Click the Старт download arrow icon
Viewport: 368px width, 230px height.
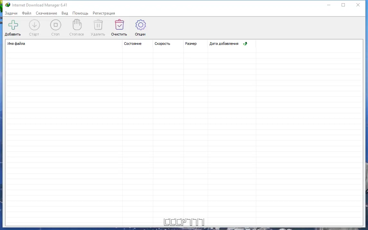(34, 25)
